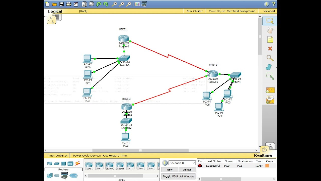Image resolution: width=321 pixels, height=181 pixels.
Task: Open Help contents question mark
Action: pos(274,4)
